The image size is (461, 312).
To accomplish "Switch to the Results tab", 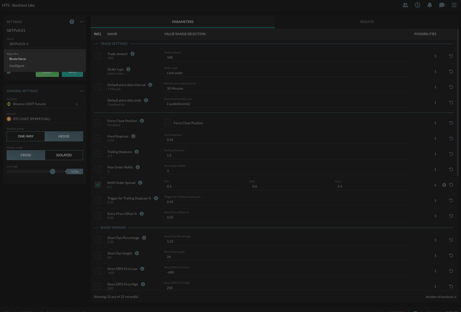I will [x=367, y=22].
